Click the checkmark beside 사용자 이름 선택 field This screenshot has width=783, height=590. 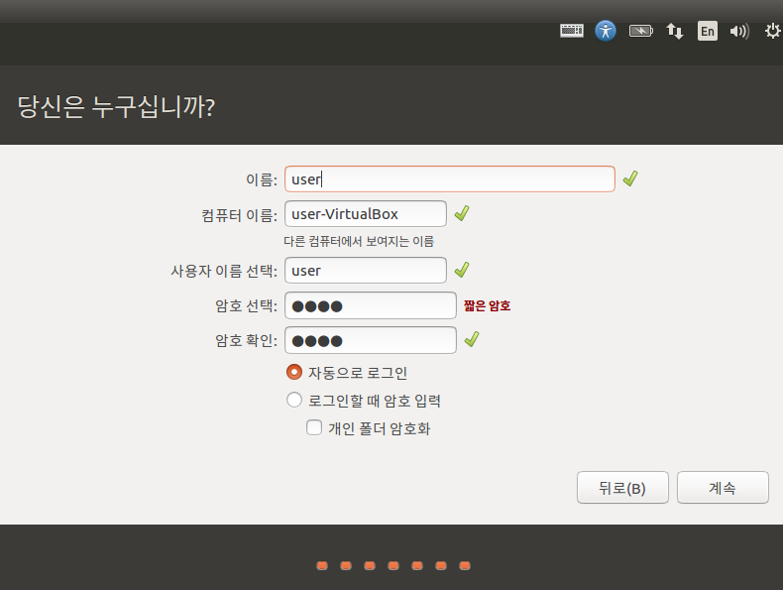point(462,270)
